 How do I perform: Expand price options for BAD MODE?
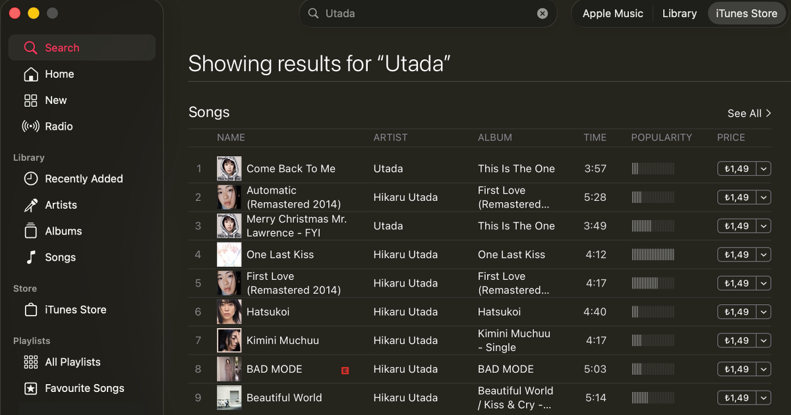763,369
